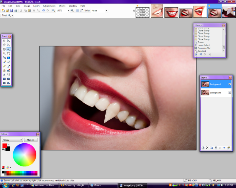Viewport: 236px width, 188px height.
Task: Delete layer using X icon in Layers
Action: tap(207, 148)
